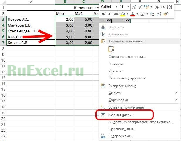Screen dimensions: 181x141
Task: Select Вставить… from the context menu
Action: [140, 64]
